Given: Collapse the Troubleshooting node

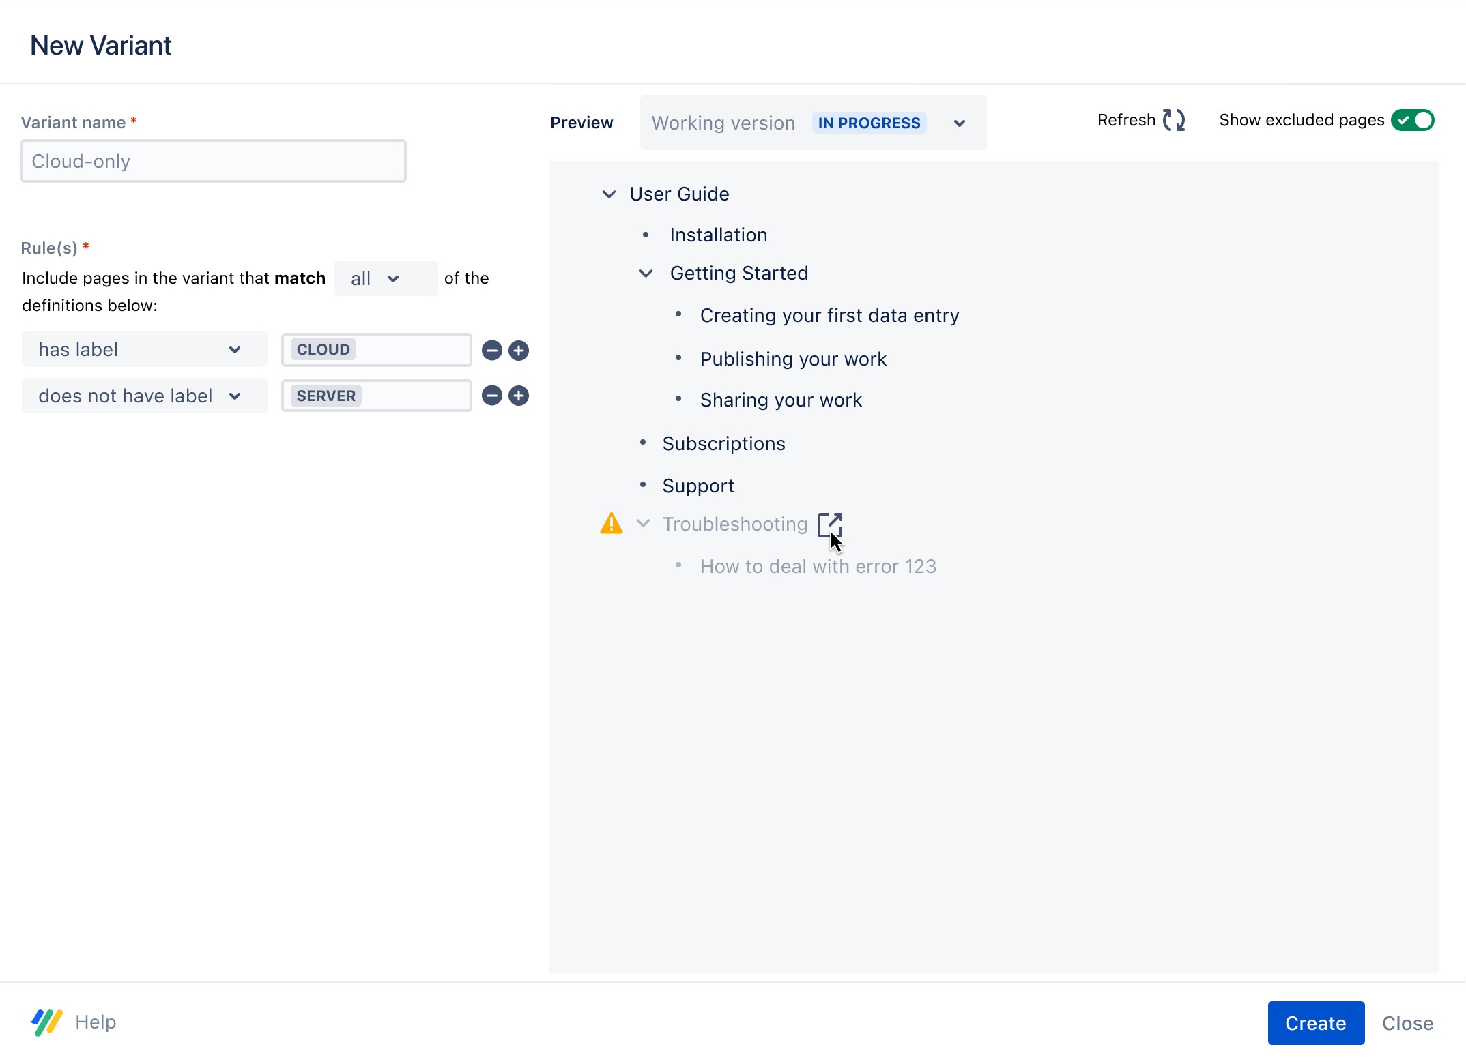Looking at the screenshot, I should click(x=643, y=524).
